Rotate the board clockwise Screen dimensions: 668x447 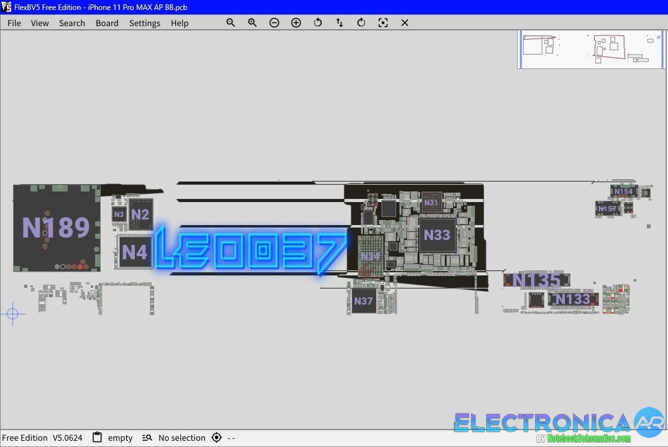[x=361, y=22]
